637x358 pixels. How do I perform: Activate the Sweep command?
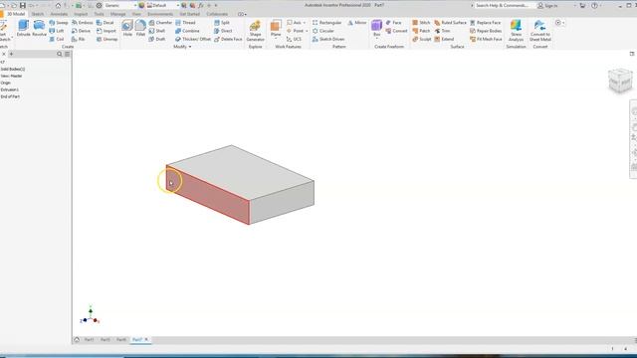pos(59,23)
